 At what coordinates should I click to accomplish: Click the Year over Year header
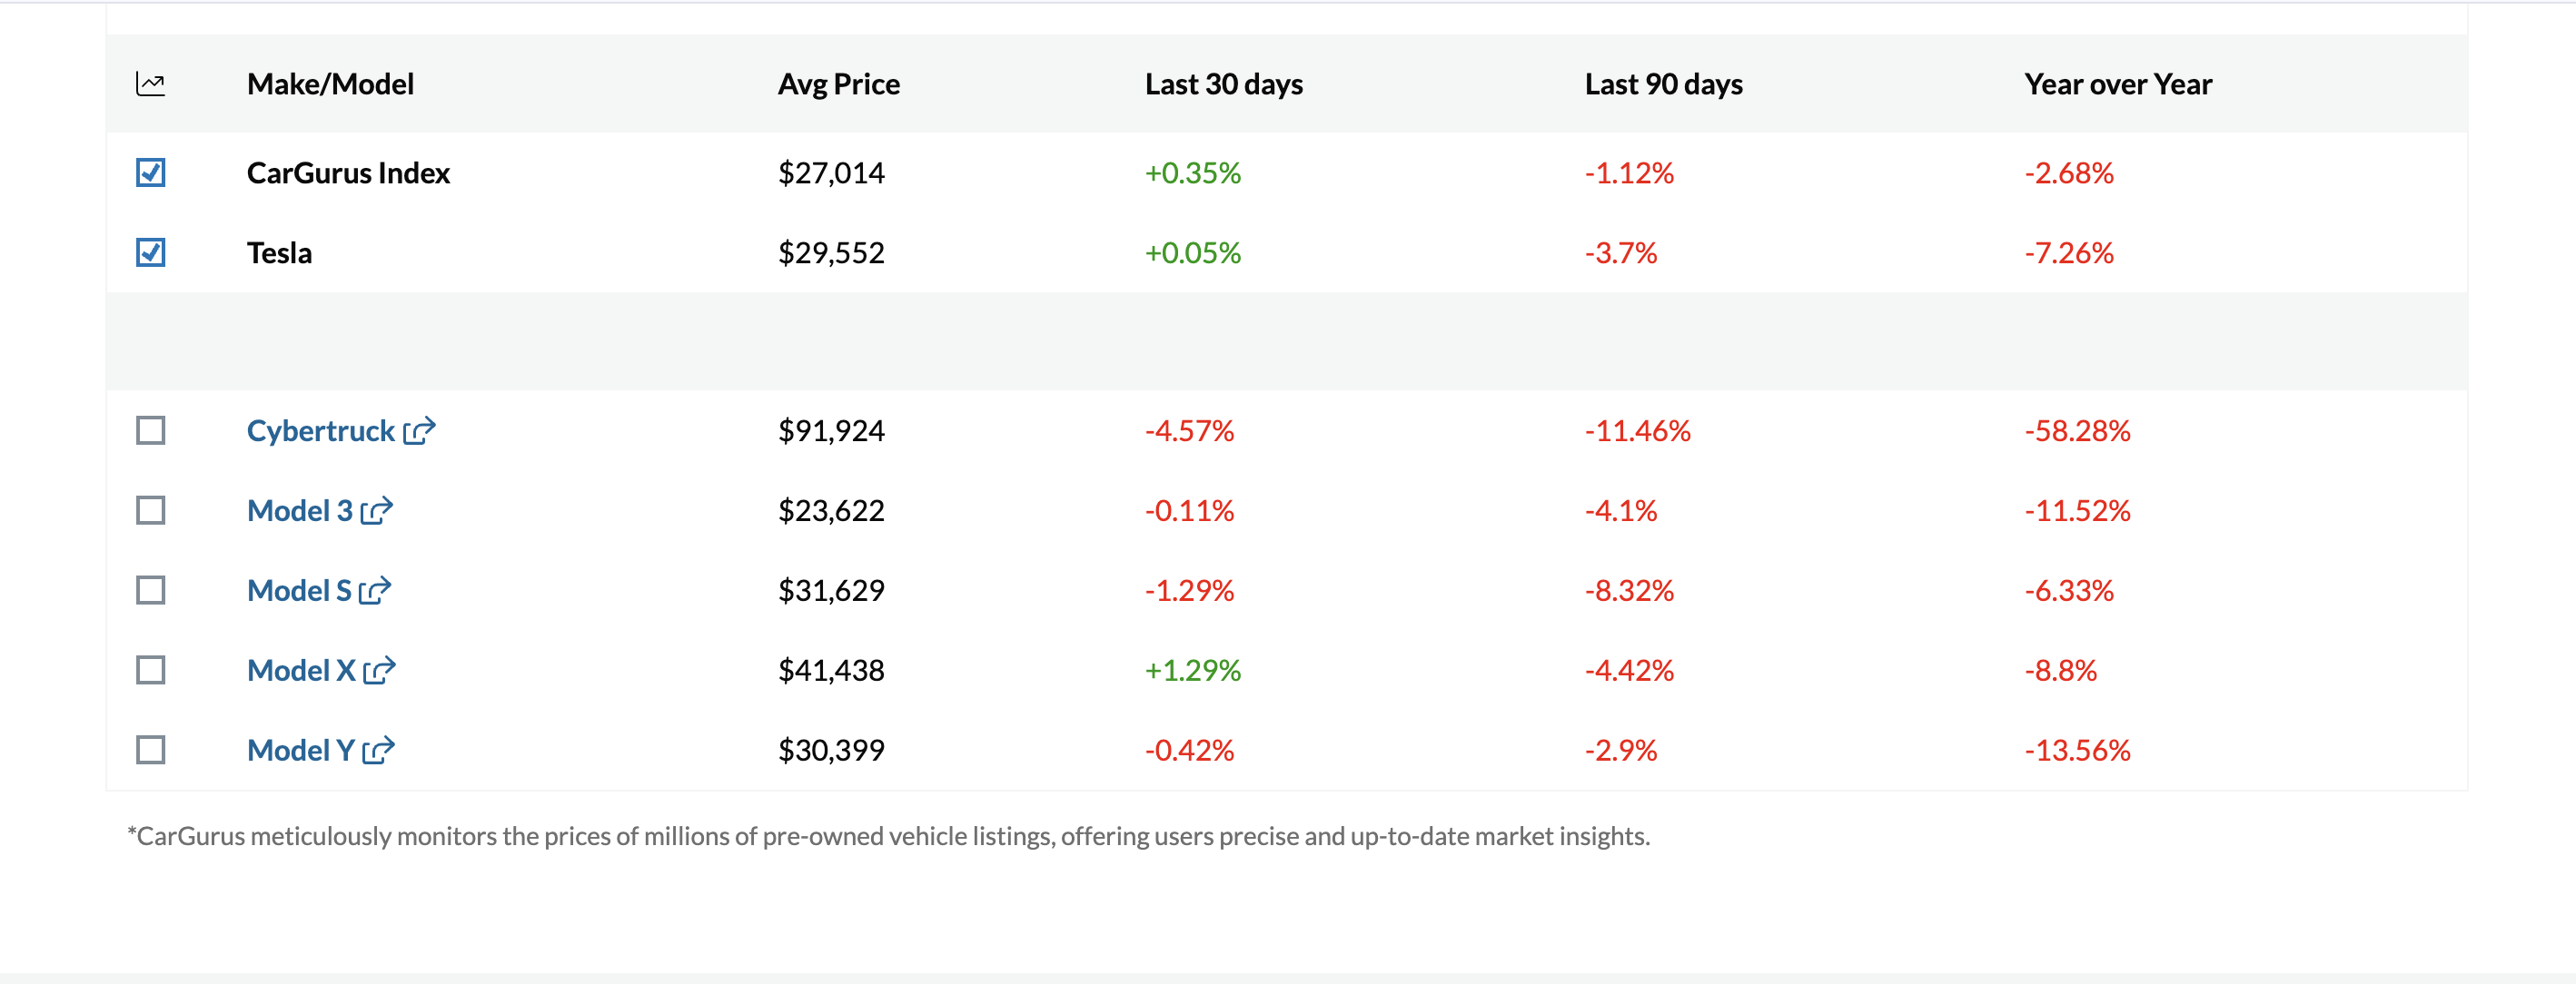[2118, 84]
